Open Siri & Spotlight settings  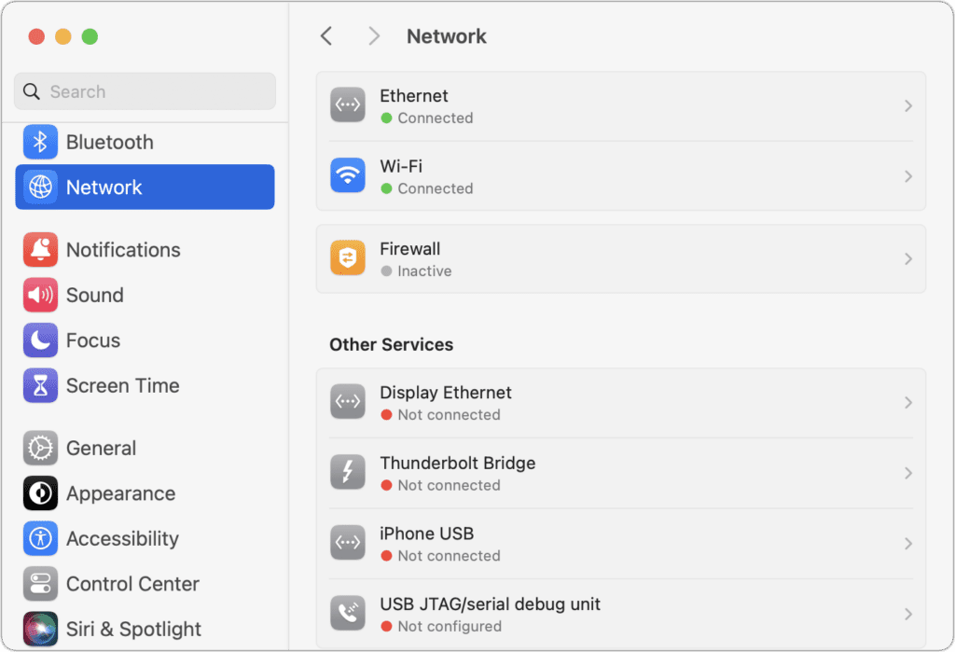[132, 629]
